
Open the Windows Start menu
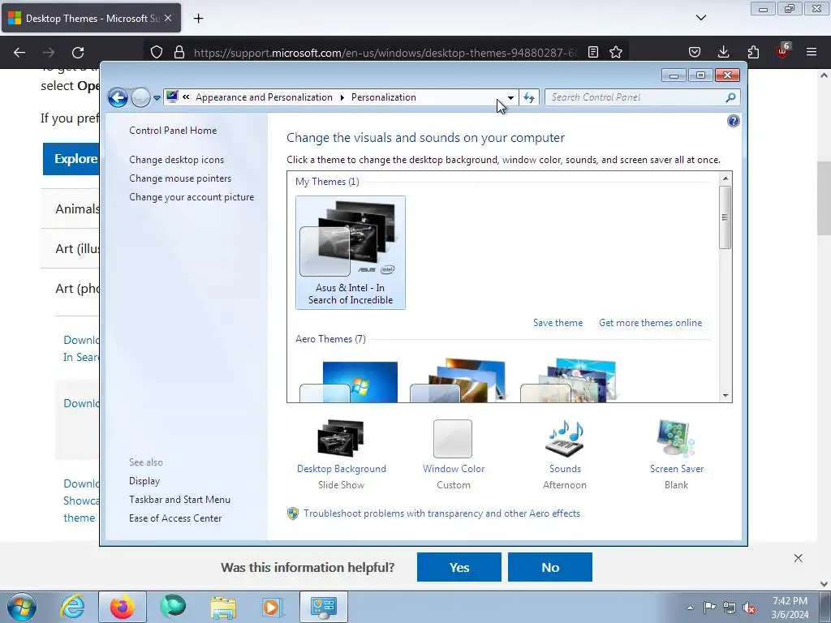21,607
